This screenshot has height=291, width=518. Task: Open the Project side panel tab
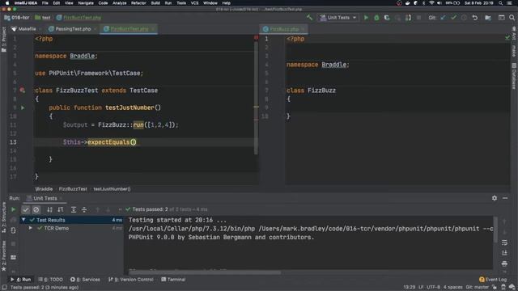click(3, 40)
